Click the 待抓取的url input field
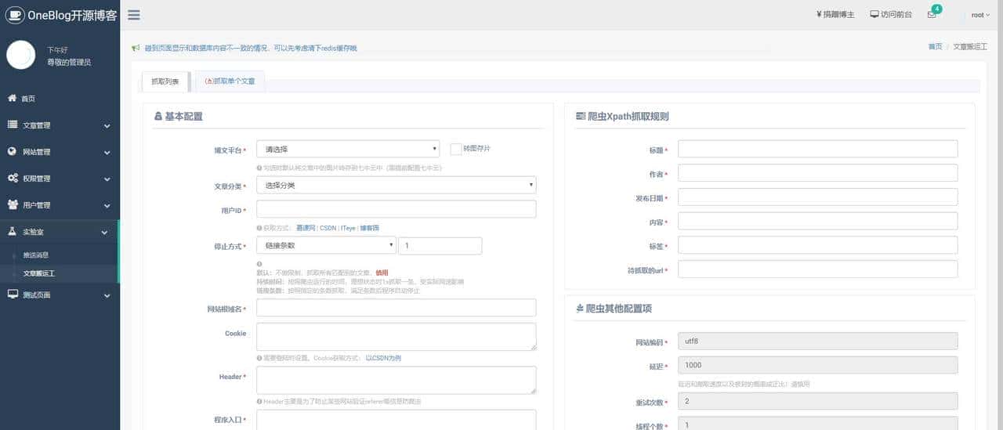The height and width of the screenshot is (430, 1003). click(x=817, y=269)
